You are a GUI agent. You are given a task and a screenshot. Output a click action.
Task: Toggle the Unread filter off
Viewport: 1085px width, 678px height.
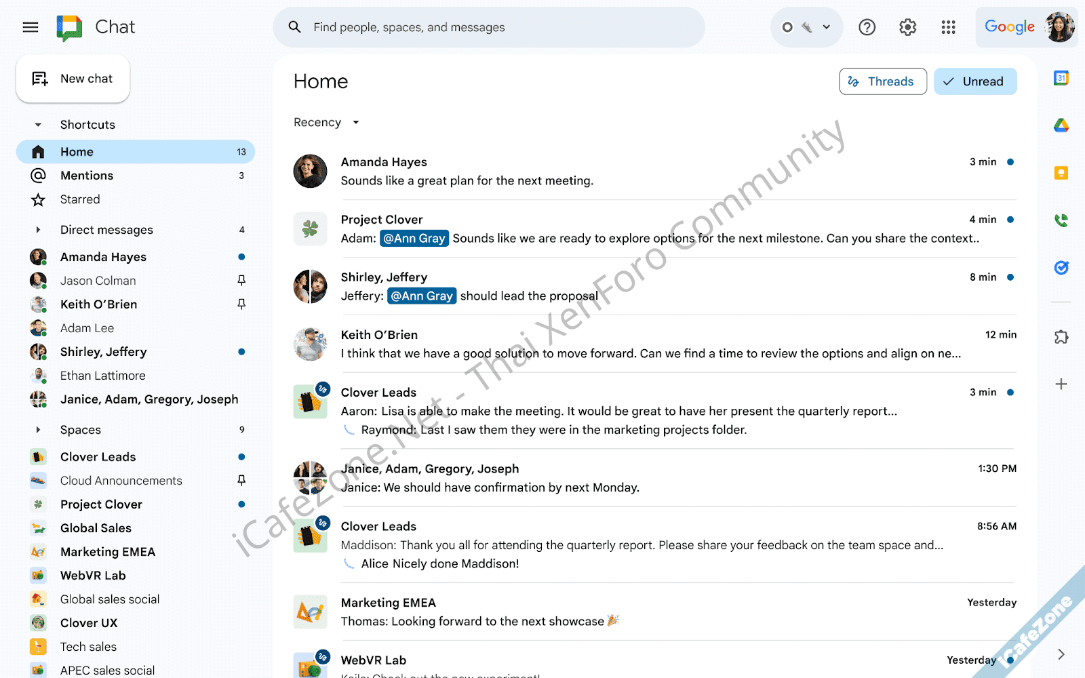click(x=974, y=81)
